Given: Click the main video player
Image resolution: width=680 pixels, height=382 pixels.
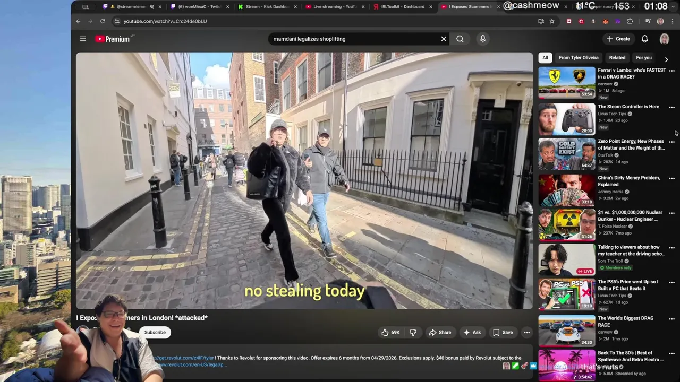Looking at the screenshot, I should click(x=304, y=180).
